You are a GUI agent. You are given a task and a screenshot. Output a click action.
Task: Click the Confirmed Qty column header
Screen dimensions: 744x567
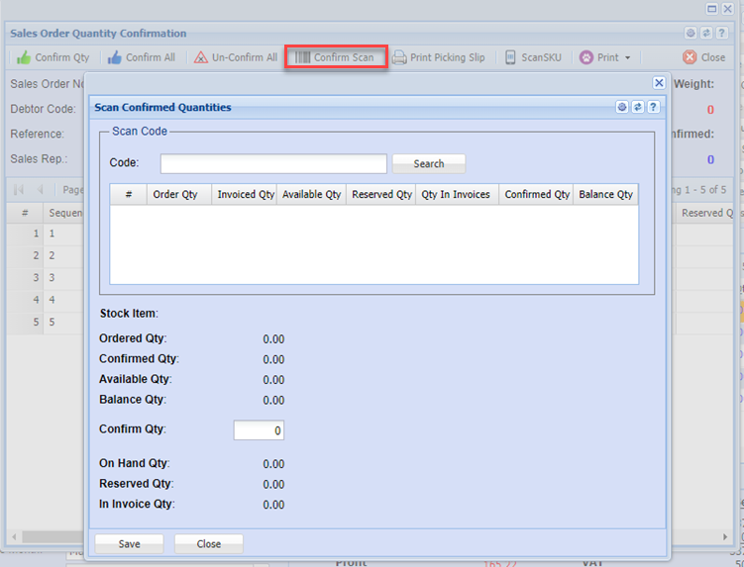536,195
